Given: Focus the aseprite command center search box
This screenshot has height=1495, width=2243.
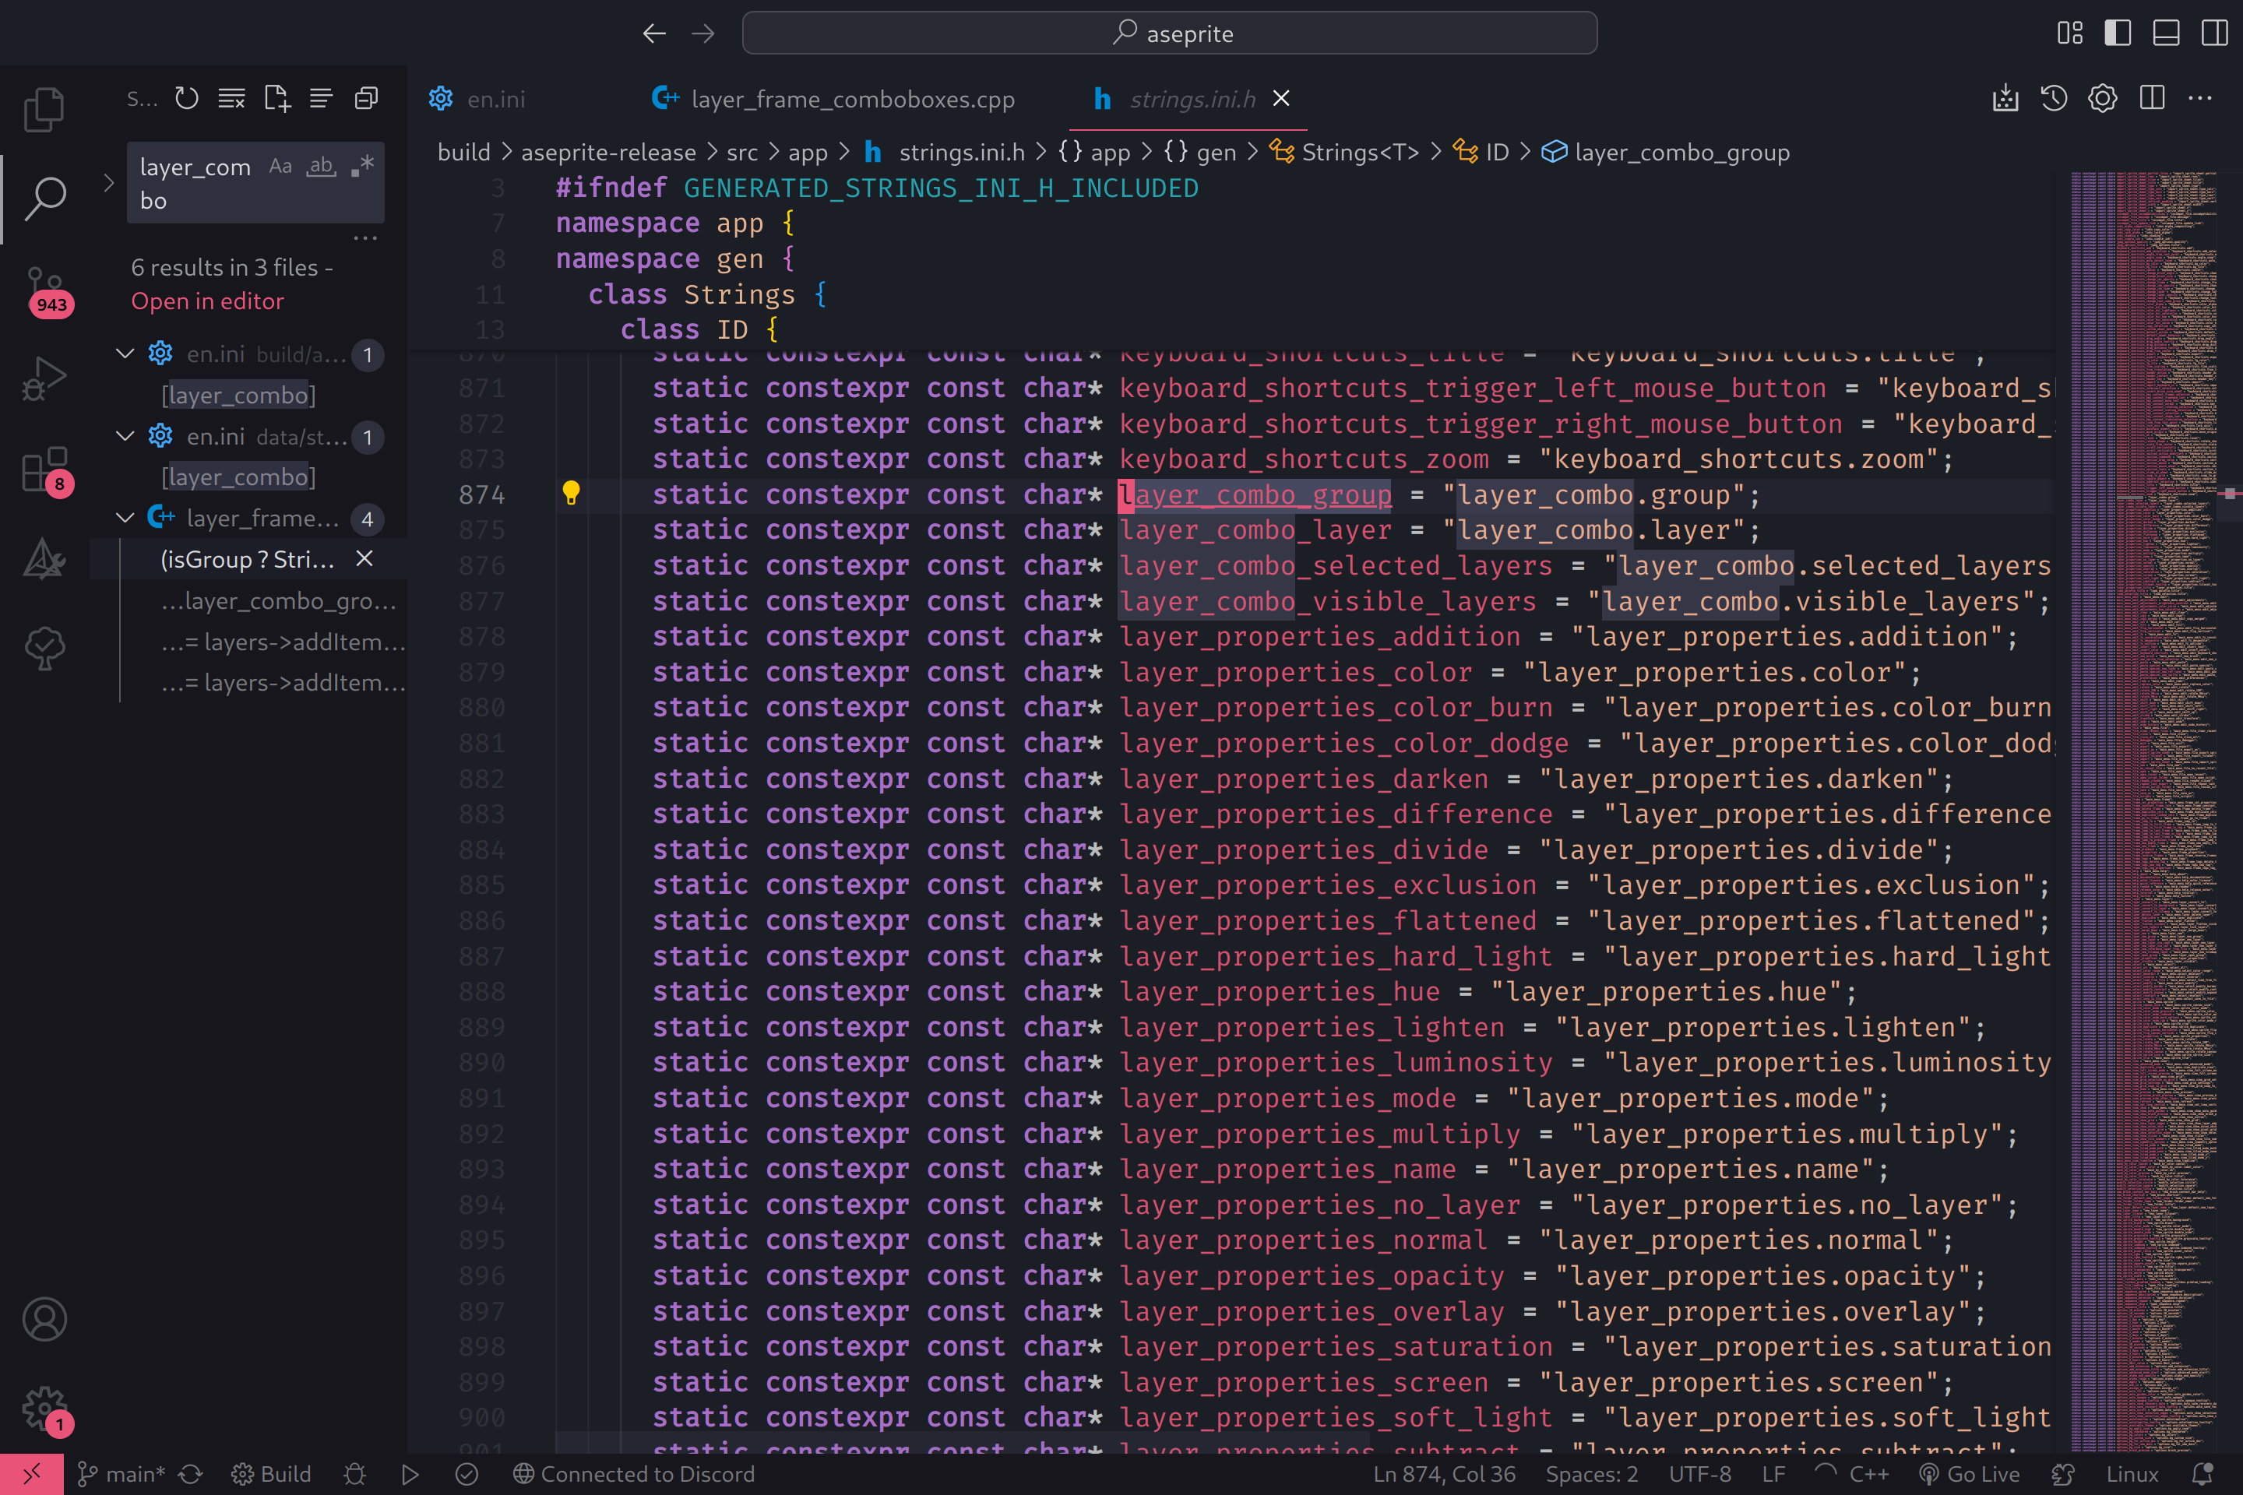Looking at the screenshot, I should pos(1169,33).
